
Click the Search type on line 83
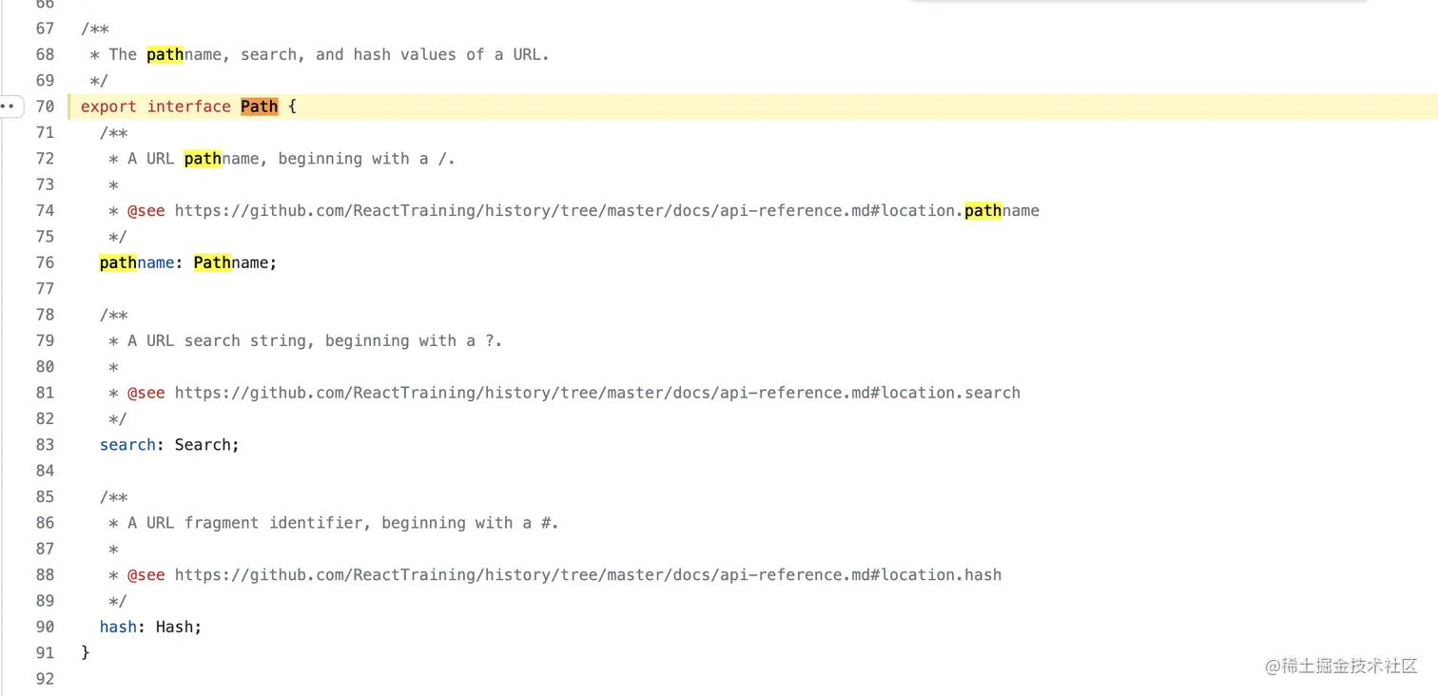point(203,445)
